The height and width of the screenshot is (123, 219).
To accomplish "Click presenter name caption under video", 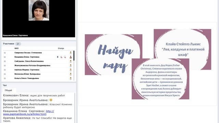I will 15,36.
